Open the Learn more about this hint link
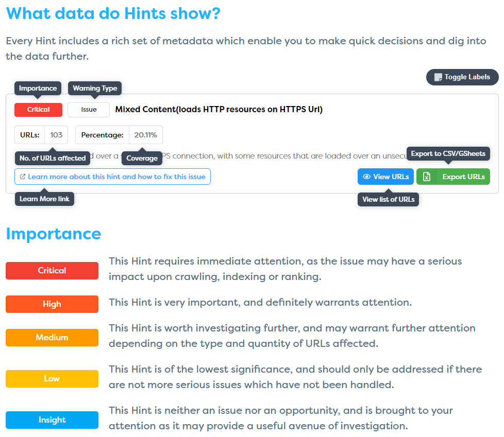Screen dimensions: 504x437 click(x=112, y=177)
